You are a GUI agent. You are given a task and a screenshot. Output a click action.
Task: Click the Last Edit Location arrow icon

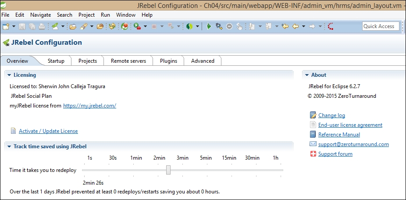285,26
